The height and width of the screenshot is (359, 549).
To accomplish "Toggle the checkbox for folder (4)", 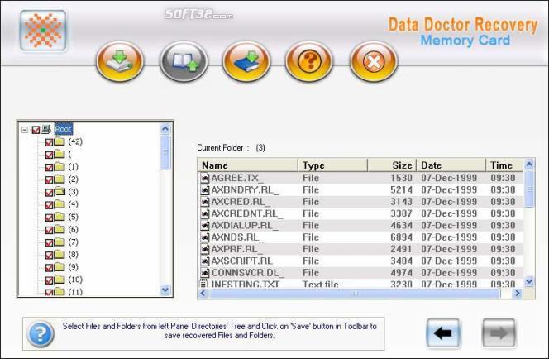I will pos(49,205).
